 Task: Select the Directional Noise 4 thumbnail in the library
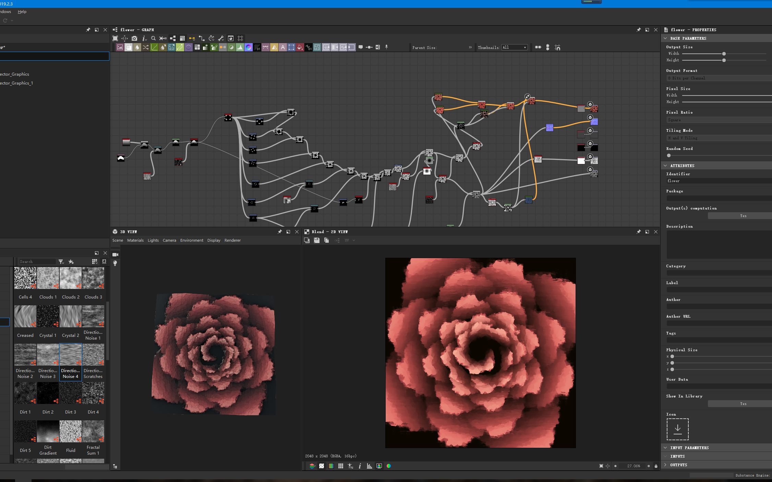71,354
